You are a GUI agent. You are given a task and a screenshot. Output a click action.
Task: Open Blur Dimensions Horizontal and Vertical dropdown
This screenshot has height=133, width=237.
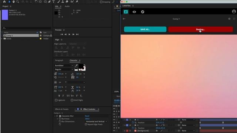click(x=96, y=122)
